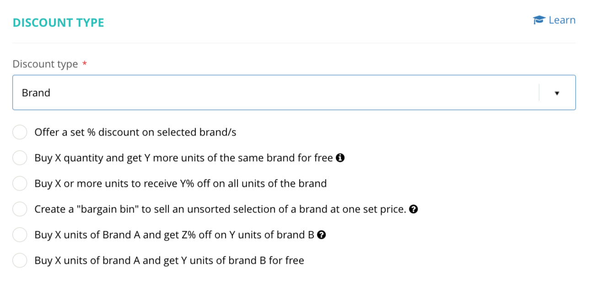Click help icon after Z% off brand B option
The width and height of the screenshot is (590, 289).
point(321,235)
